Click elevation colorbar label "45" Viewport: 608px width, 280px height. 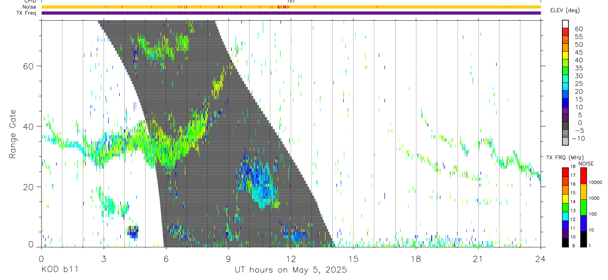point(579,52)
